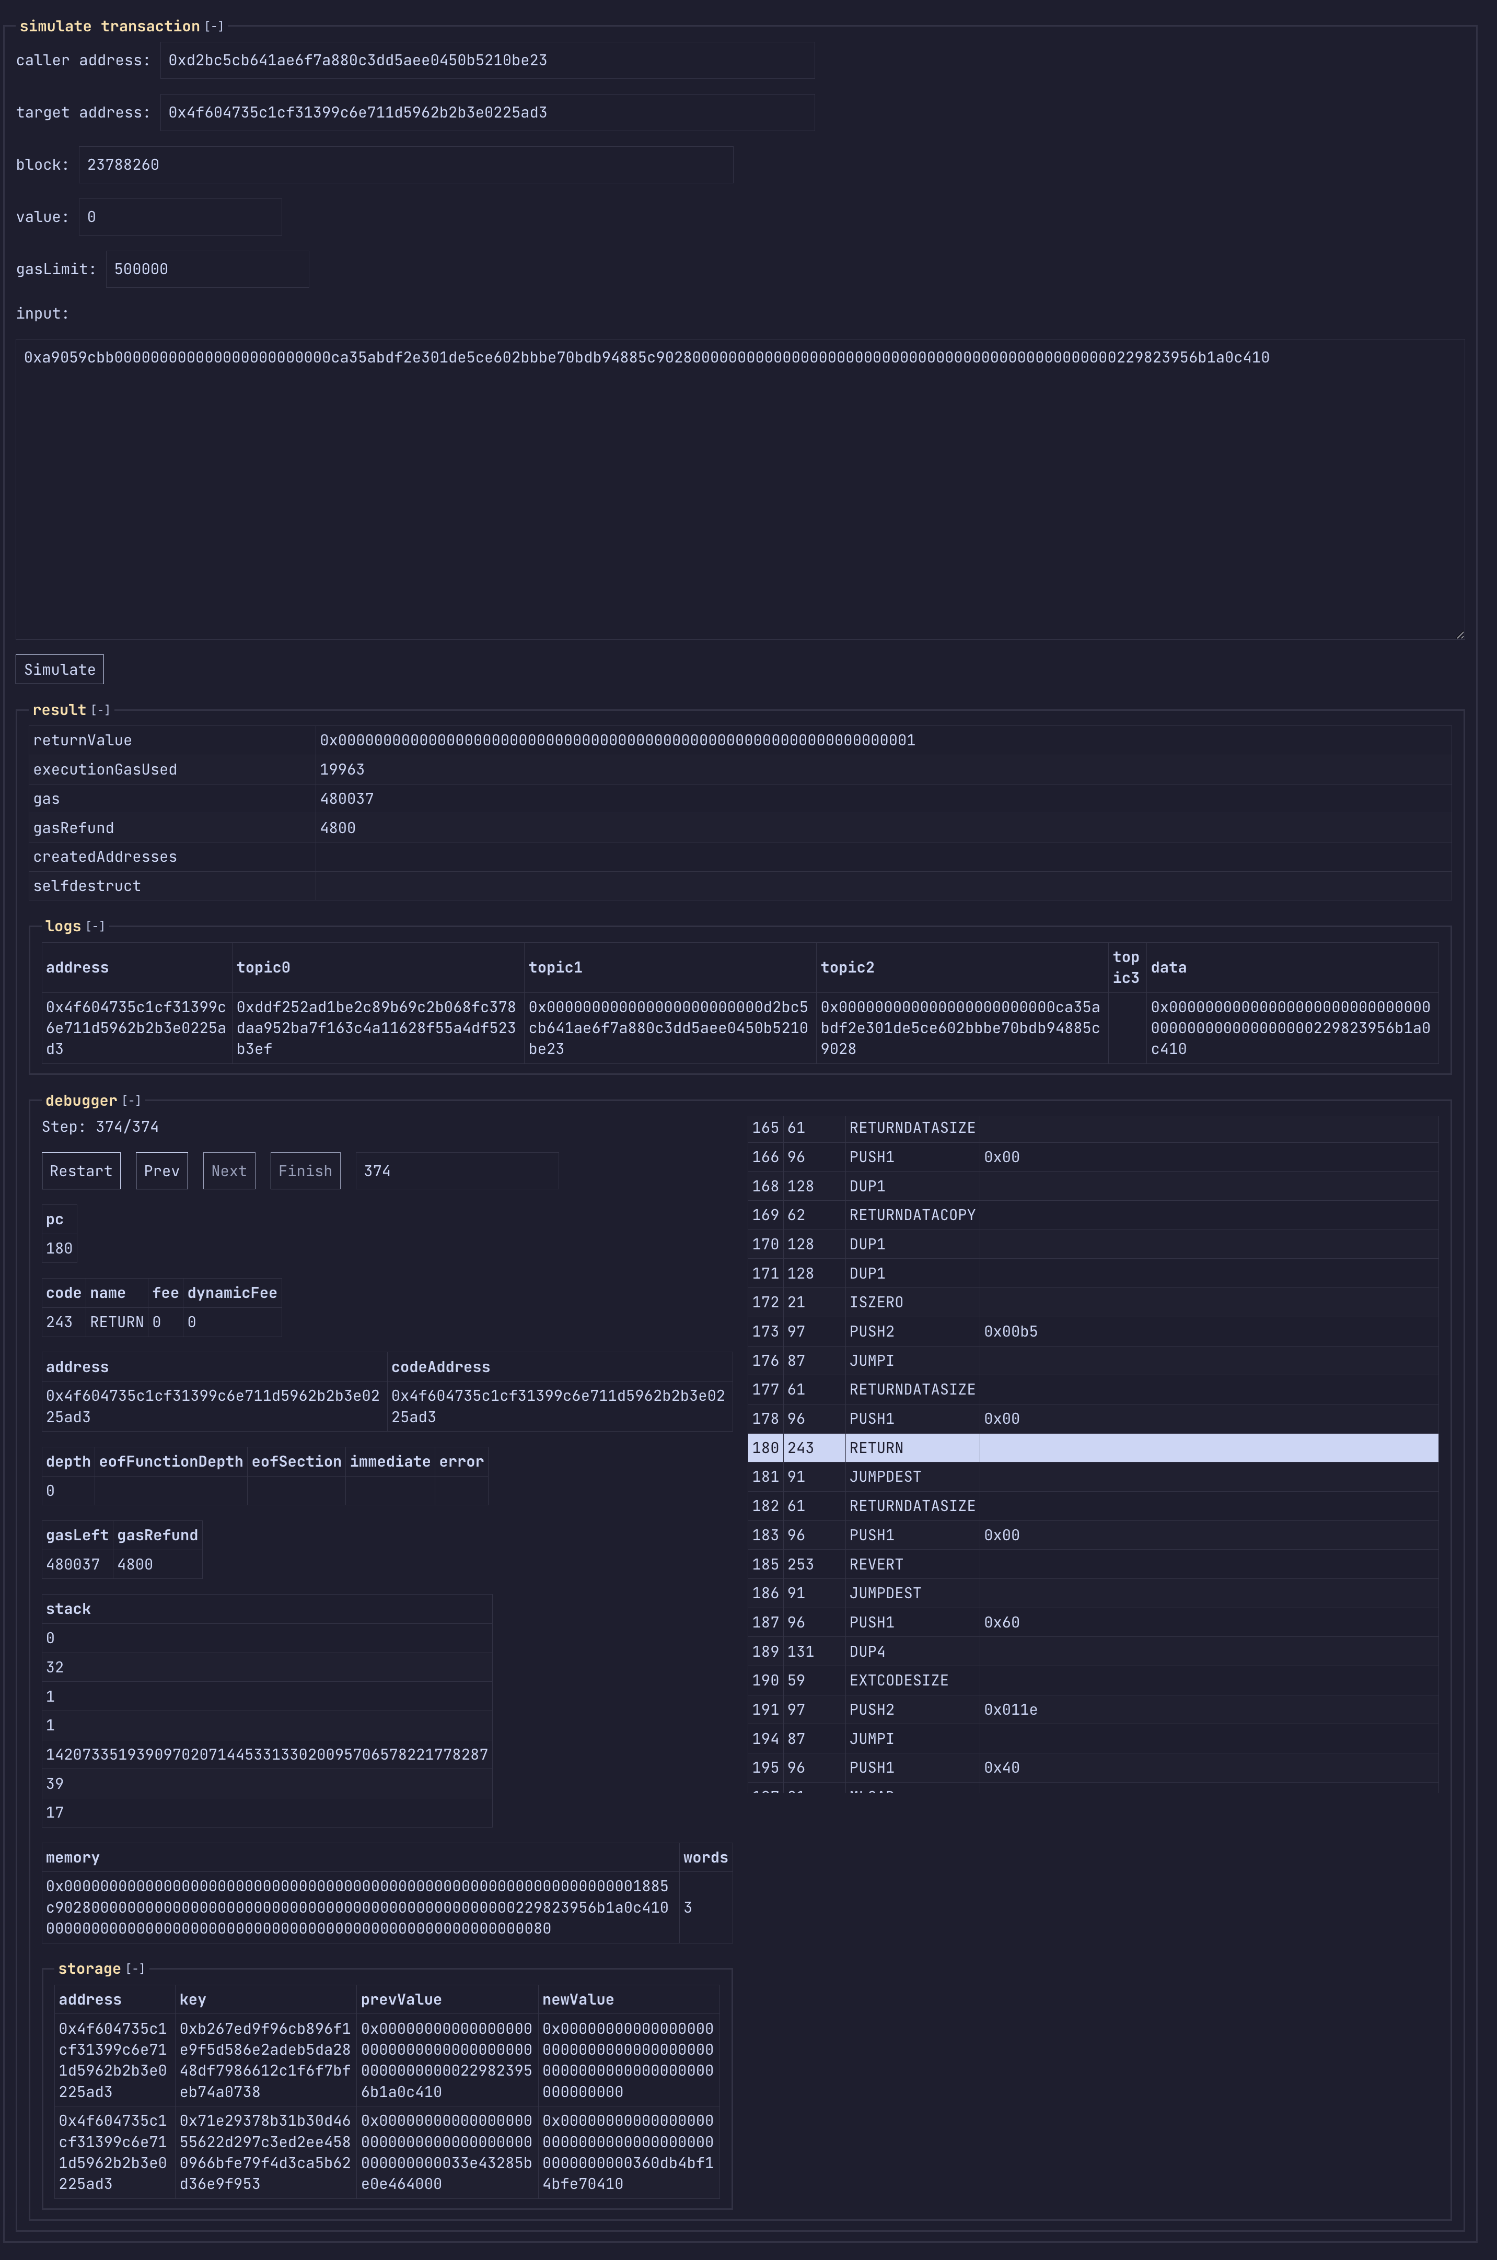Focus the caller address input field
The image size is (1497, 2260).
point(487,60)
